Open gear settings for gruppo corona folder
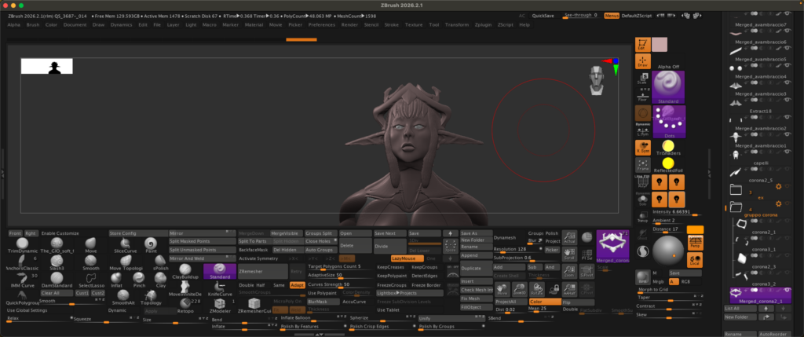This screenshot has width=804, height=337. [x=778, y=203]
